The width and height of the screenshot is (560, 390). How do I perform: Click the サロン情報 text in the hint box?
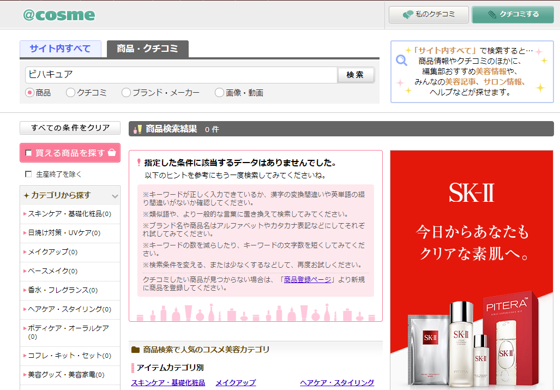pos(503,82)
